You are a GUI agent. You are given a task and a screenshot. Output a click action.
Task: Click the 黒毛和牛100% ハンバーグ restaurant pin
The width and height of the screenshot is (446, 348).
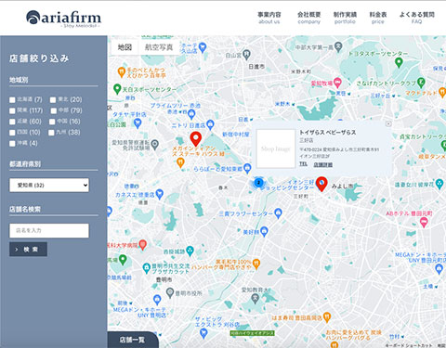click(x=256, y=264)
